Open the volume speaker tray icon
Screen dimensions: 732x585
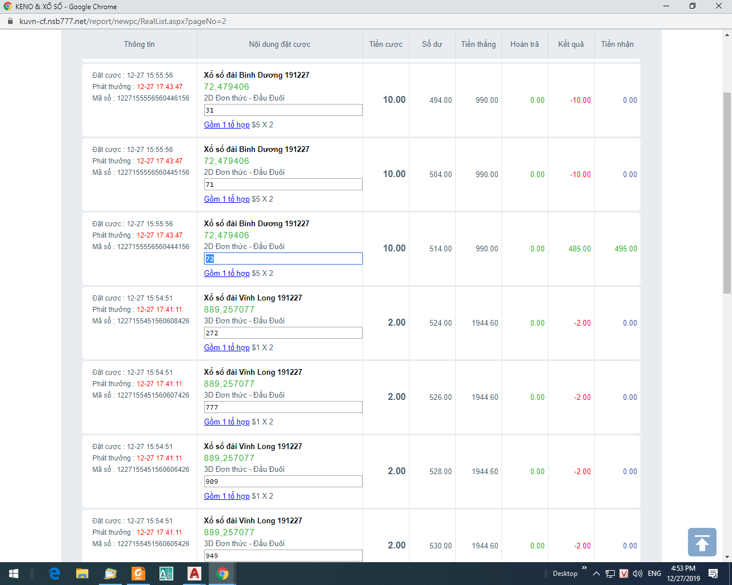coord(638,574)
